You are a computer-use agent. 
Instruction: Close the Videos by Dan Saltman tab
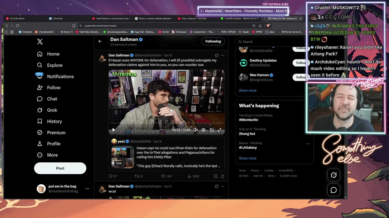301,18
